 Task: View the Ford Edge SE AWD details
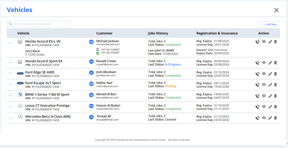coord(264,74)
